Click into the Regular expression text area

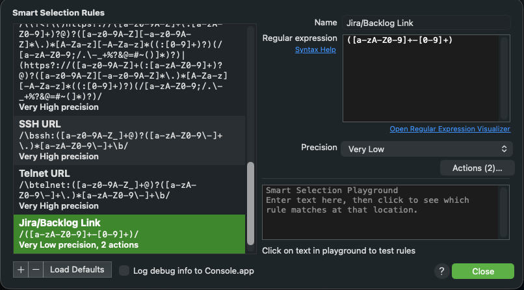pyautogui.click(x=421, y=79)
